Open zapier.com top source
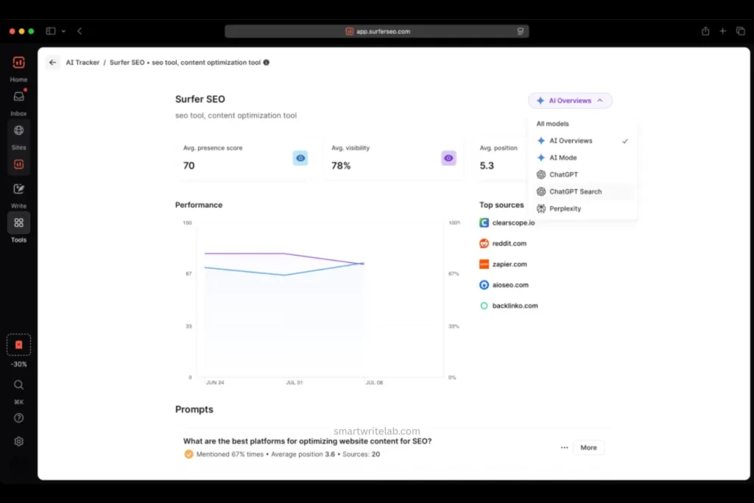The width and height of the screenshot is (754, 503). click(510, 264)
